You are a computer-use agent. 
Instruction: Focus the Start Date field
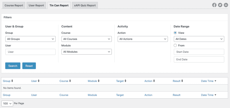coord(199,52)
